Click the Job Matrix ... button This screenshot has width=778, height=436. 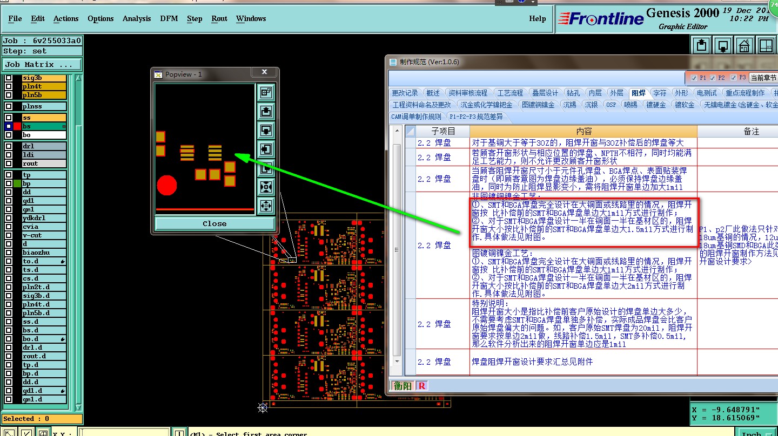42,64
